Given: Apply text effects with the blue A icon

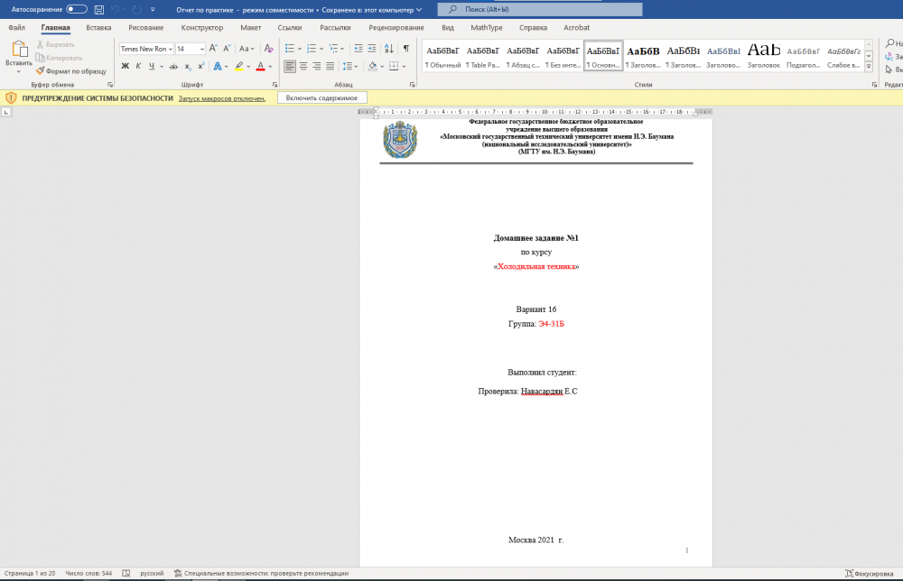Looking at the screenshot, I should 217,66.
